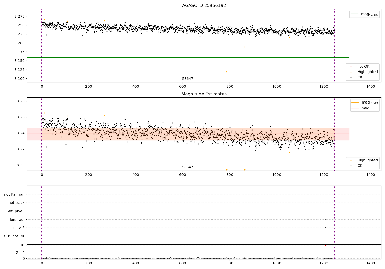This screenshot has width=385, height=269.
Task: Click the "Sat. pixel." row label
Action: 16,211
